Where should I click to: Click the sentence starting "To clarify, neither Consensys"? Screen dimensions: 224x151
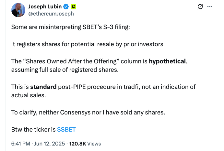88,112
